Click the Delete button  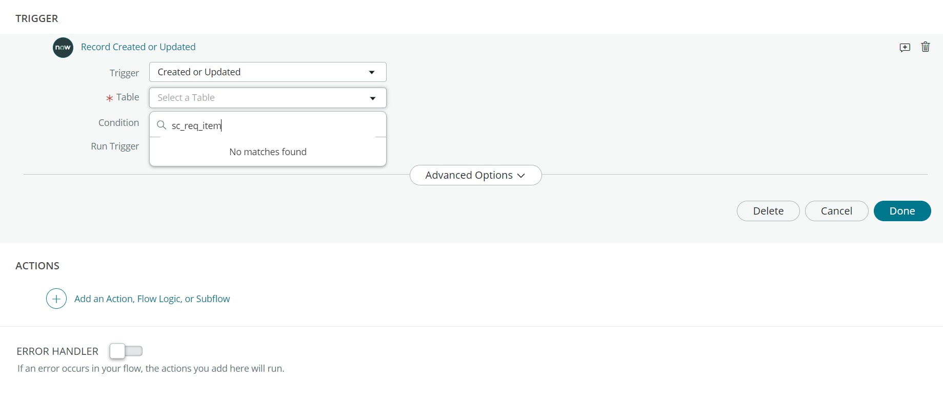[768, 211]
